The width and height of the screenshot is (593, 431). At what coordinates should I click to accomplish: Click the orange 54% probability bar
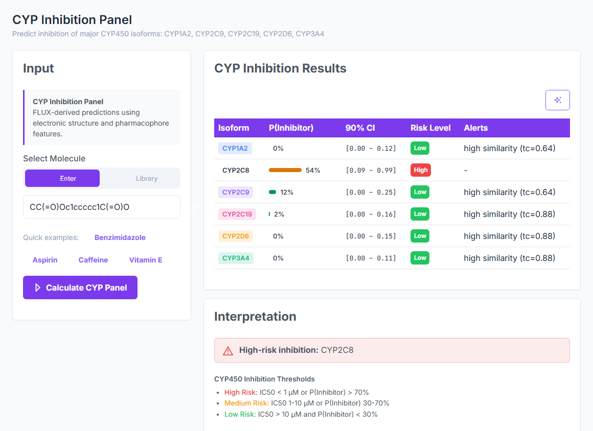285,171
